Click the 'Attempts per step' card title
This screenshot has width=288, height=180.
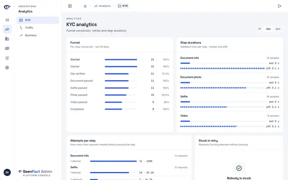[x=83, y=141]
